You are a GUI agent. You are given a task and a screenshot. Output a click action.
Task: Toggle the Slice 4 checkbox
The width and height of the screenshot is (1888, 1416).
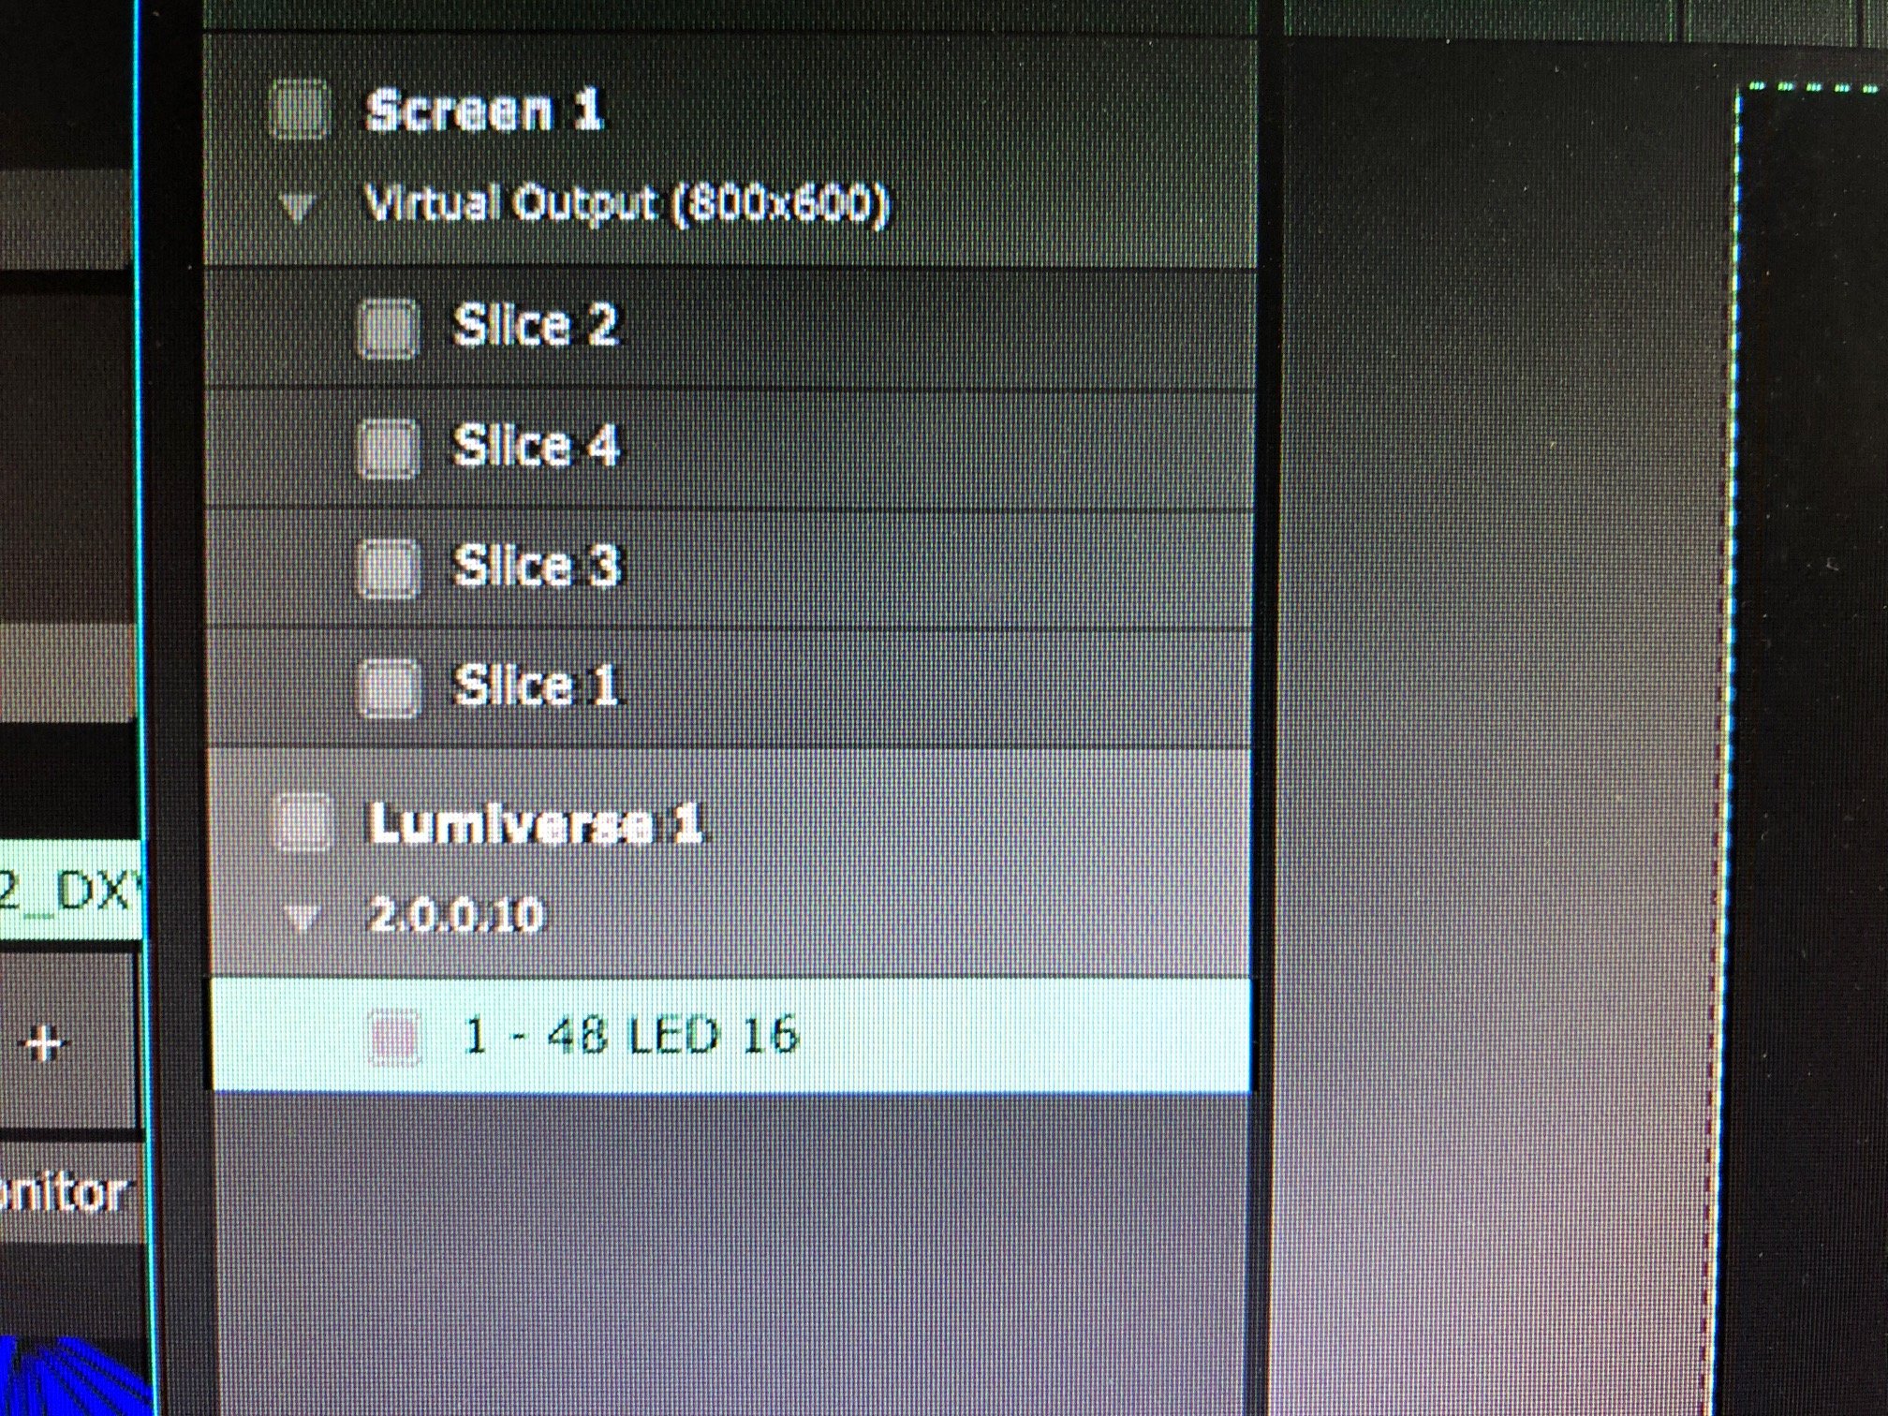pos(388,448)
